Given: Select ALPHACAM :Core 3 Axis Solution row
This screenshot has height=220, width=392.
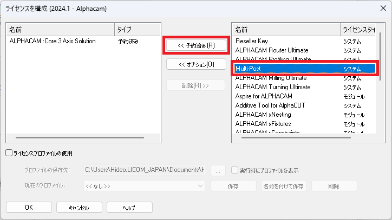Looking at the screenshot, I should coord(83,41).
